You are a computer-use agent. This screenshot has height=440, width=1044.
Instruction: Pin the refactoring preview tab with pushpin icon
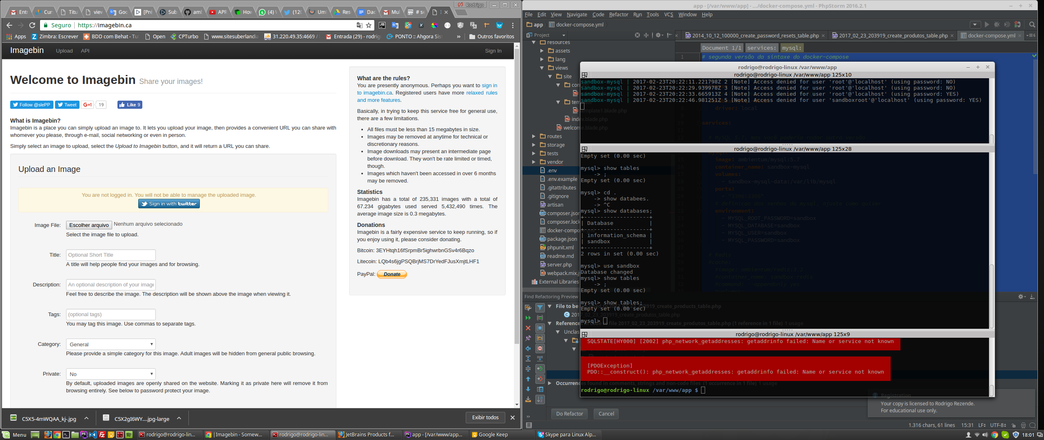tap(528, 338)
